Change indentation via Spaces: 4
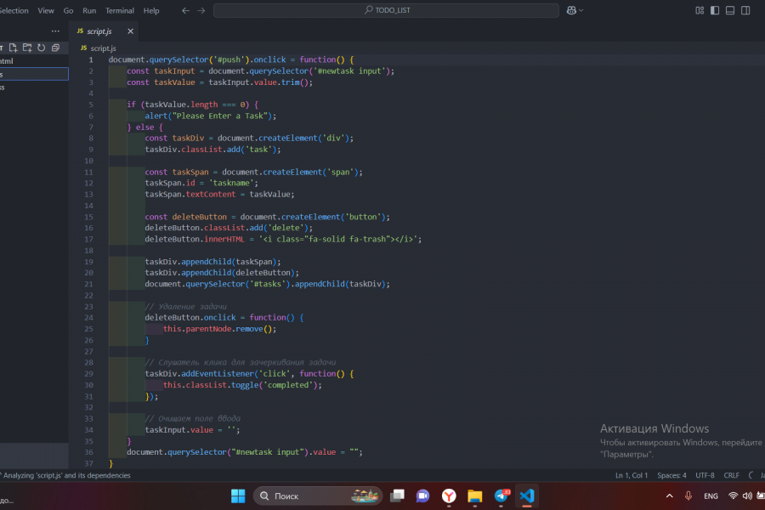Image resolution: width=765 pixels, height=510 pixels. [671, 475]
